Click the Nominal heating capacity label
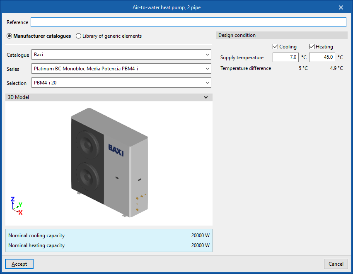 (36, 245)
